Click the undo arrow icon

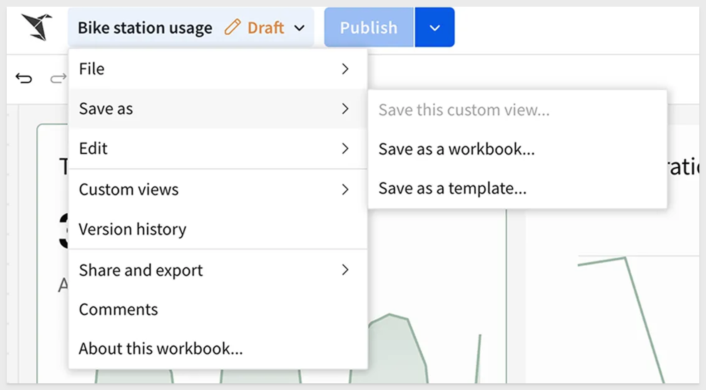pos(24,78)
